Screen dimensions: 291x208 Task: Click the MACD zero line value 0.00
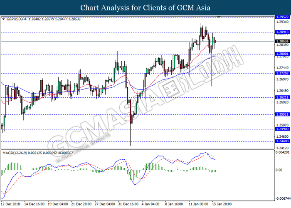[x=279, y=170]
